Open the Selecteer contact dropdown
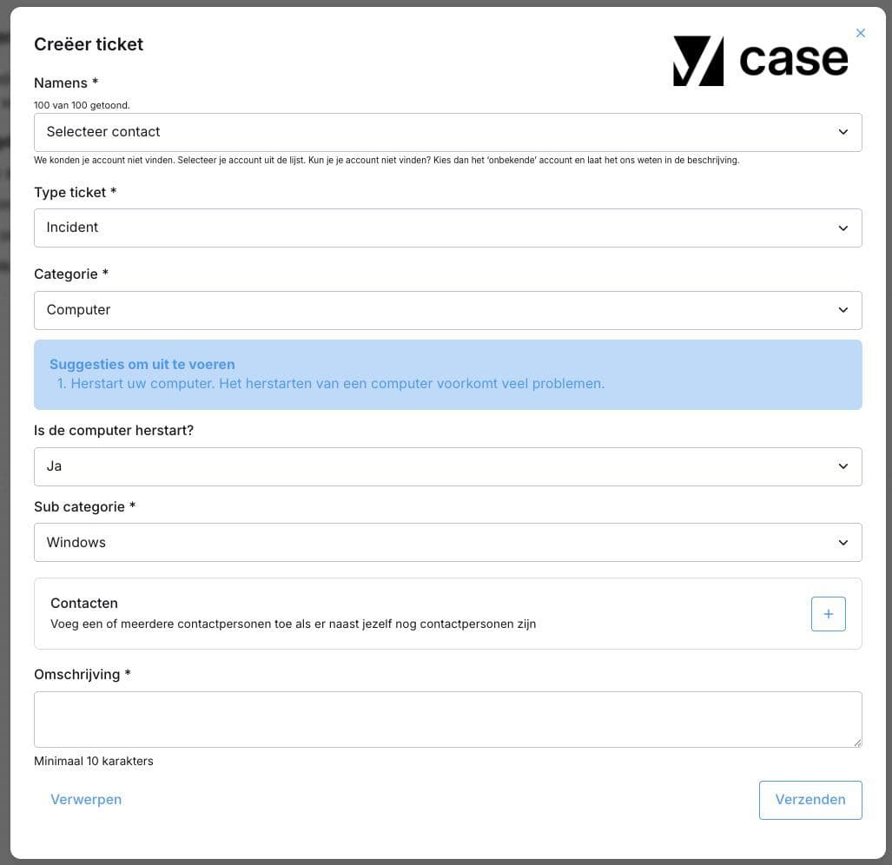Screen dimensions: 892x865 pos(448,131)
